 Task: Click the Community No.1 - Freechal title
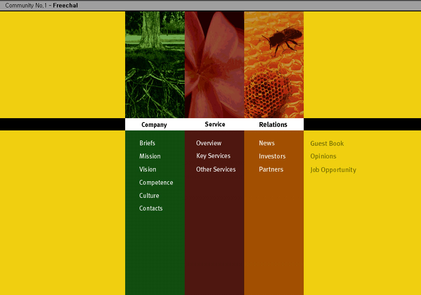41,5
